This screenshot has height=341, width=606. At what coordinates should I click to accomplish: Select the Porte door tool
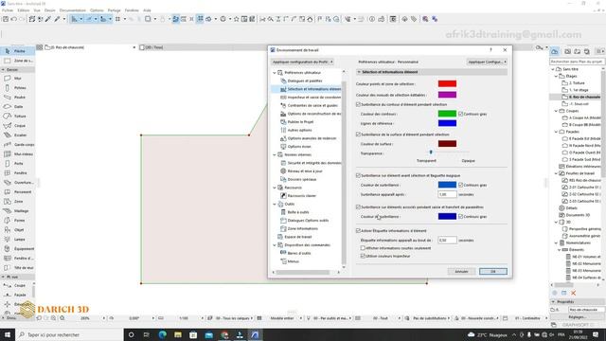coord(17,164)
